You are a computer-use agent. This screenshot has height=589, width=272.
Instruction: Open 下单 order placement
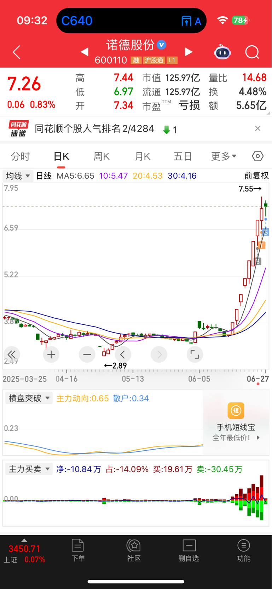[x=78, y=550]
